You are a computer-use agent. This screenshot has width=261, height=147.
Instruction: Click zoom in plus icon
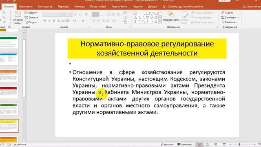click(x=254, y=144)
